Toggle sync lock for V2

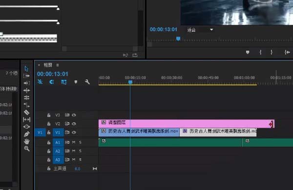click(67, 124)
